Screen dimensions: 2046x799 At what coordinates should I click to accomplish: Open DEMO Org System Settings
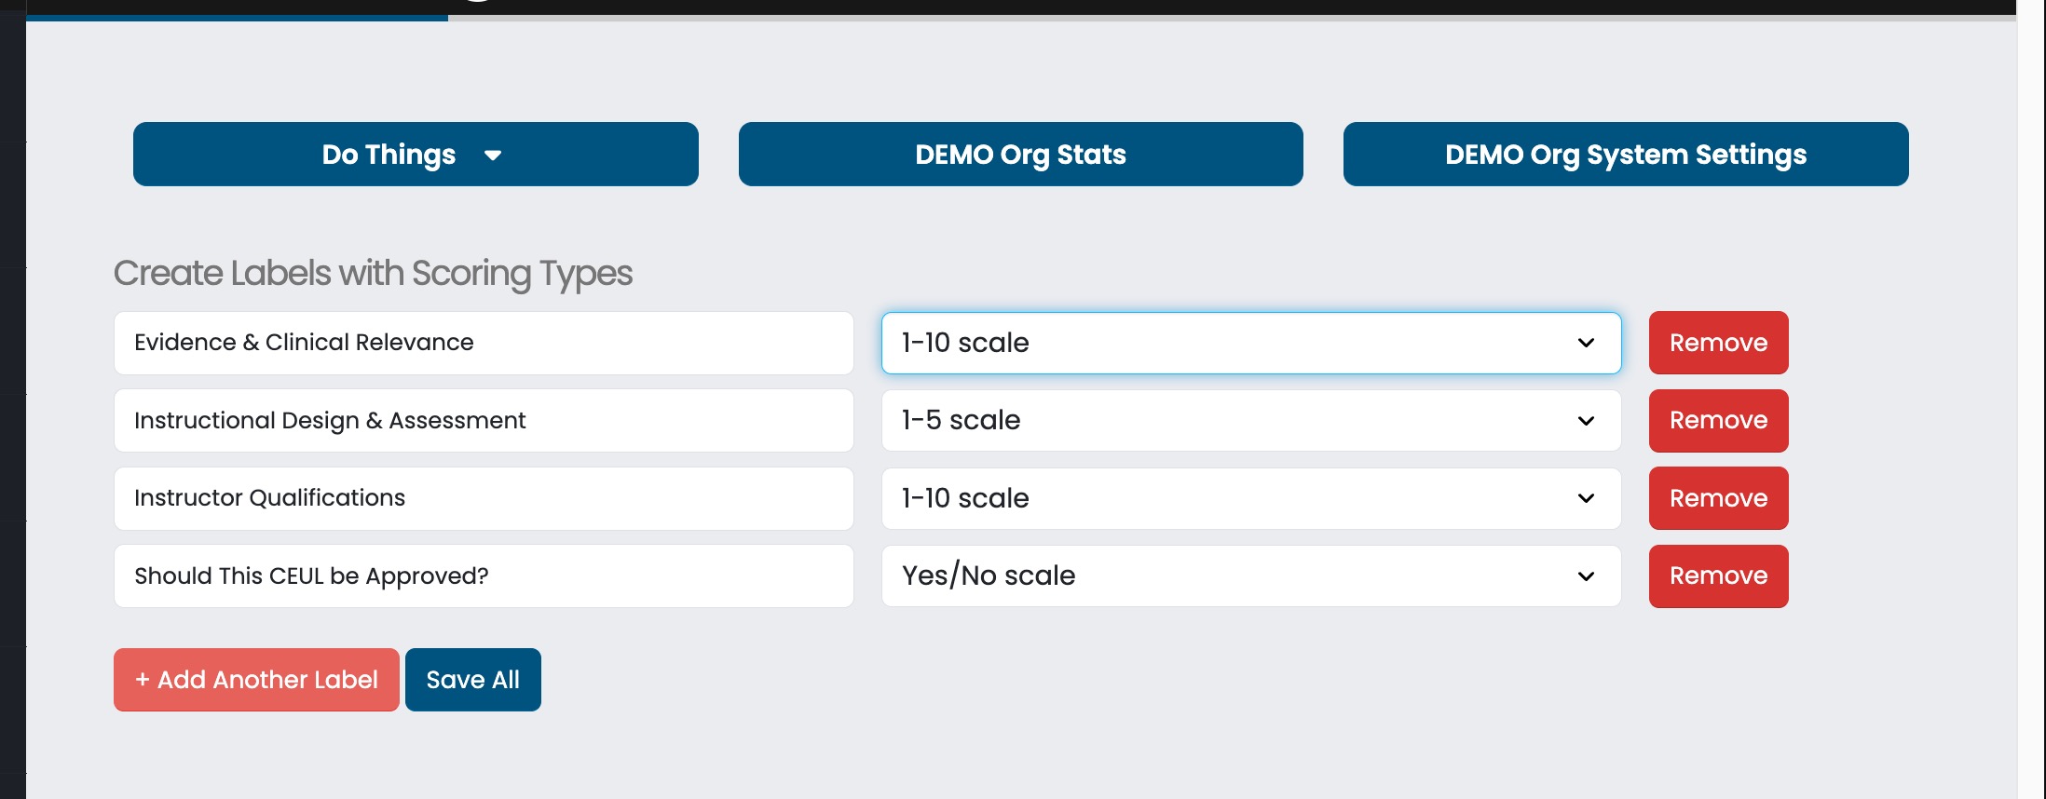[1625, 155]
